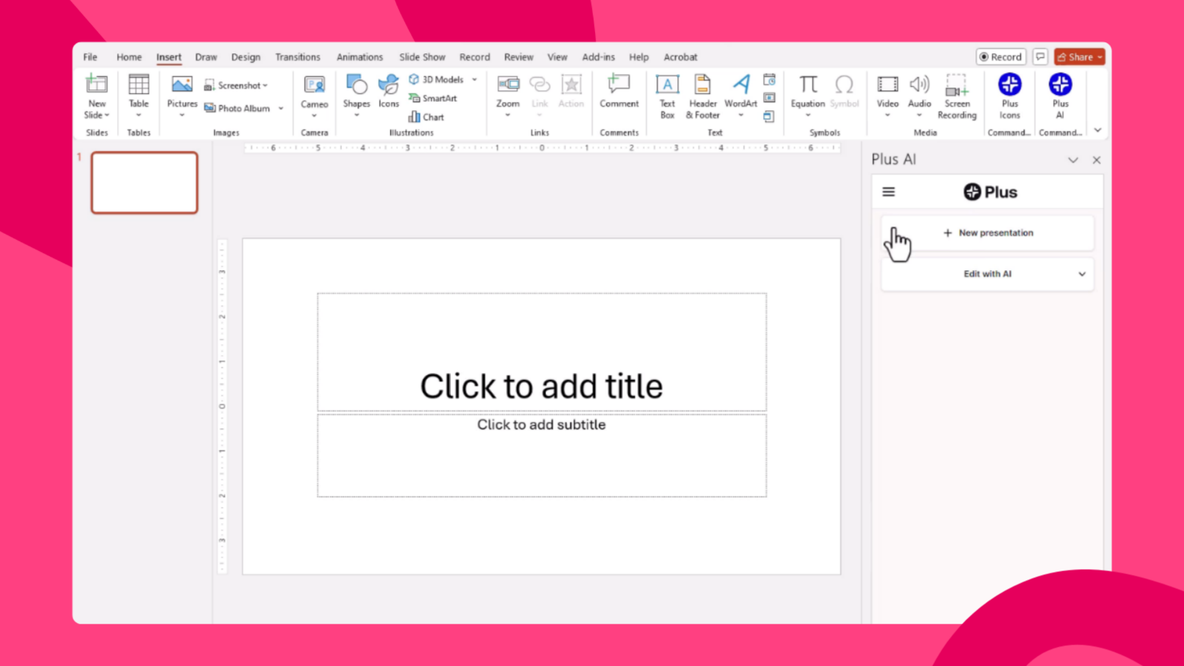Open the Photo Album dropdown
1184x666 pixels.
(x=280, y=108)
